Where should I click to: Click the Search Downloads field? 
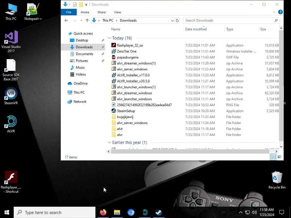point(231,20)
